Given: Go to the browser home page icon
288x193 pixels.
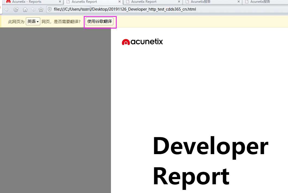Looking at the screenshot, I should coord(25,9).
